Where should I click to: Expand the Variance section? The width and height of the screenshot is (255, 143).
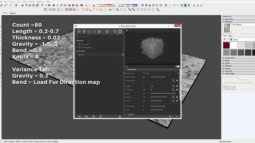(x=126, y=114)
